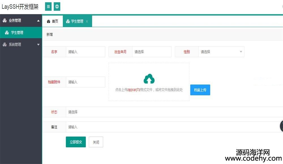Click the LaySSH开发框架 logo text
The height and width of the screenshot is (164, 283).
[x=20, y=7]
